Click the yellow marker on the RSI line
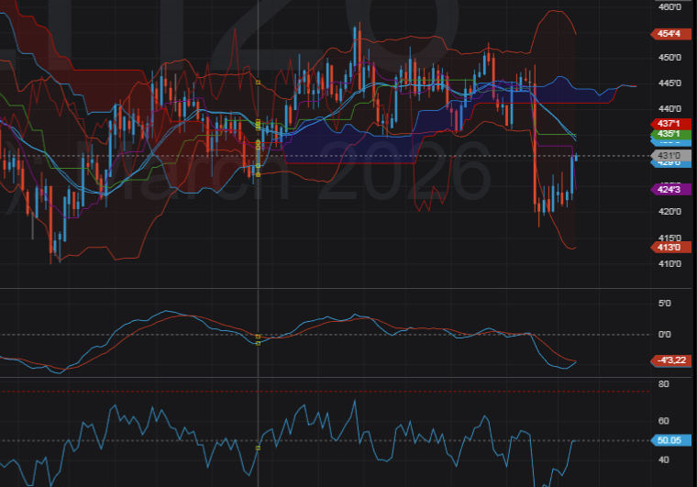The height and width of the screenshot is (487, 697). [x=258, y=448]
